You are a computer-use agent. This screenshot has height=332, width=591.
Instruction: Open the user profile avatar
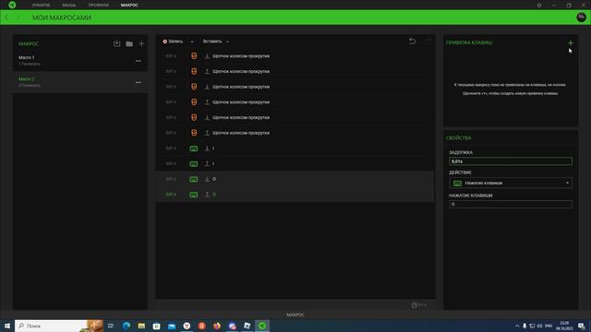point(581,17)
